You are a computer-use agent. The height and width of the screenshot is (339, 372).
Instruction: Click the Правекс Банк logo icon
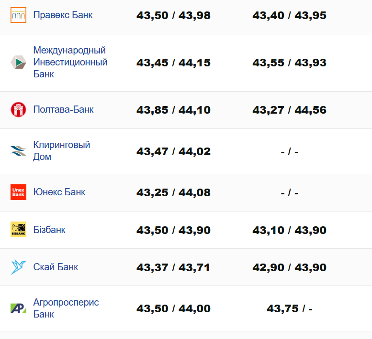tap(18, 15)
